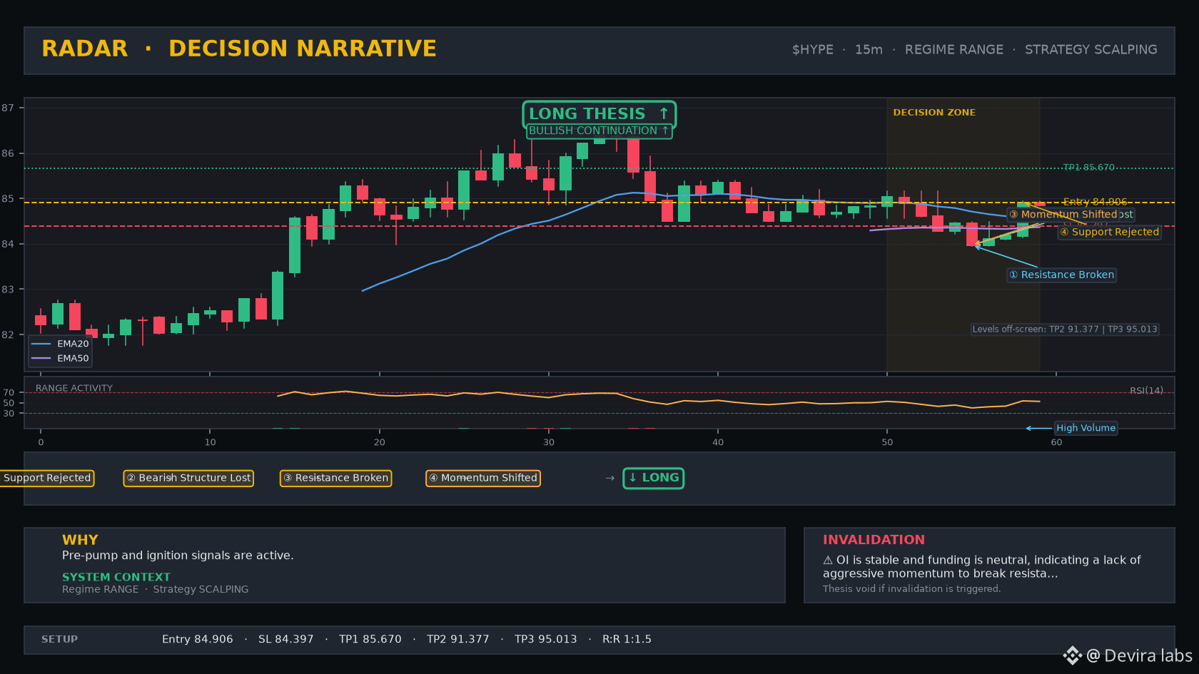Viewport: 1199px width, 674px height.
Task: Click Entry 84.906 in the setup bar
Action: coord(198,639)
